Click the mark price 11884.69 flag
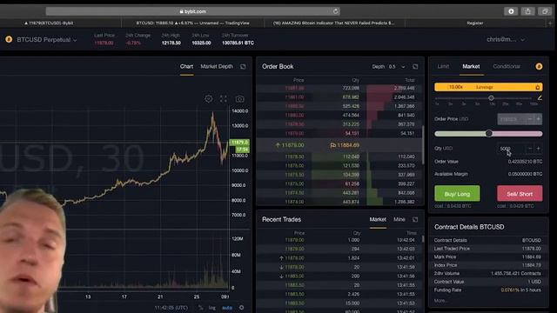Image resolution: width=557 pixels, height=313 pixels. point(345,145)
